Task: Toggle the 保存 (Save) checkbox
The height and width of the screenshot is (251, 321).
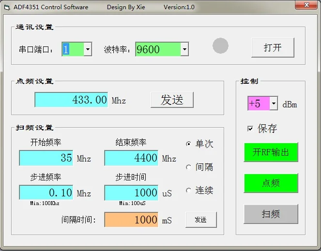Action: [x=250, y=129]
